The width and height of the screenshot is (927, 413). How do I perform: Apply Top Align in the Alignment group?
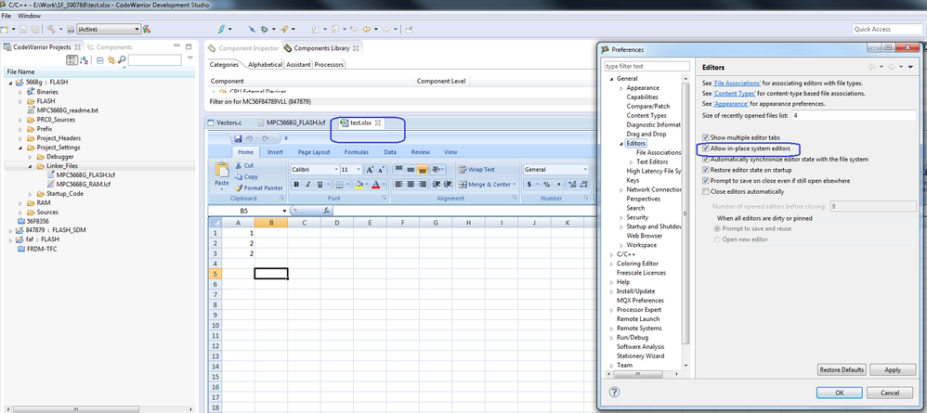pyautogui.click(x=399, y=170)
